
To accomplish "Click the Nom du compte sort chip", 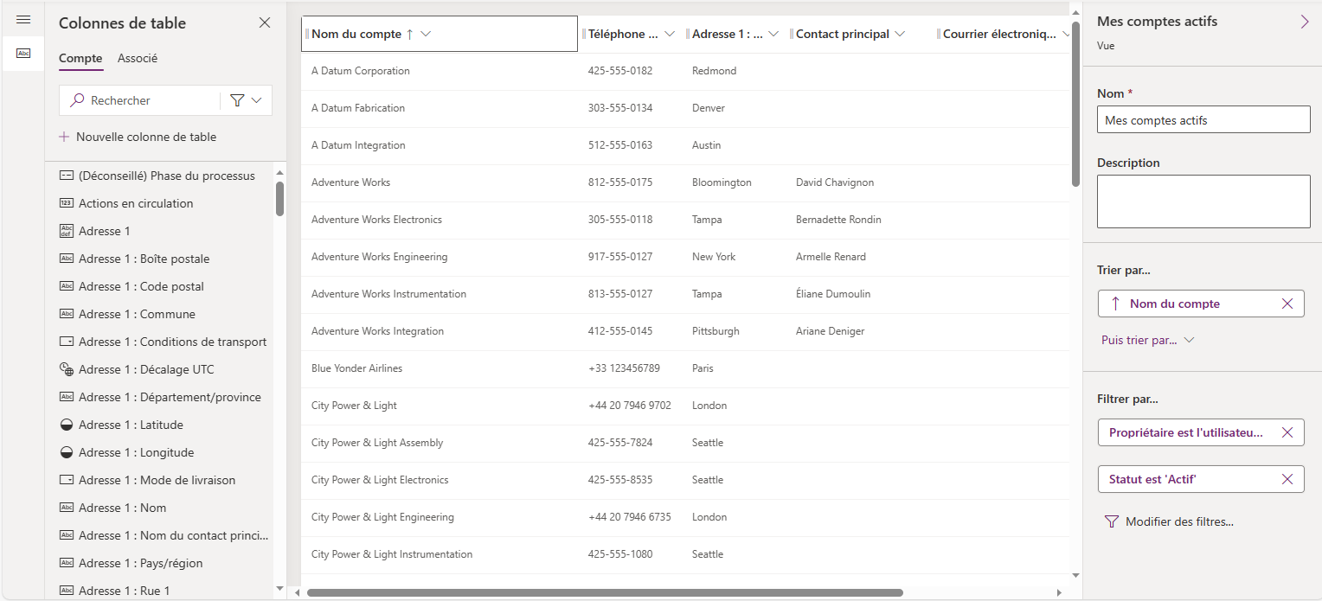I will [x=1201, y=304].
